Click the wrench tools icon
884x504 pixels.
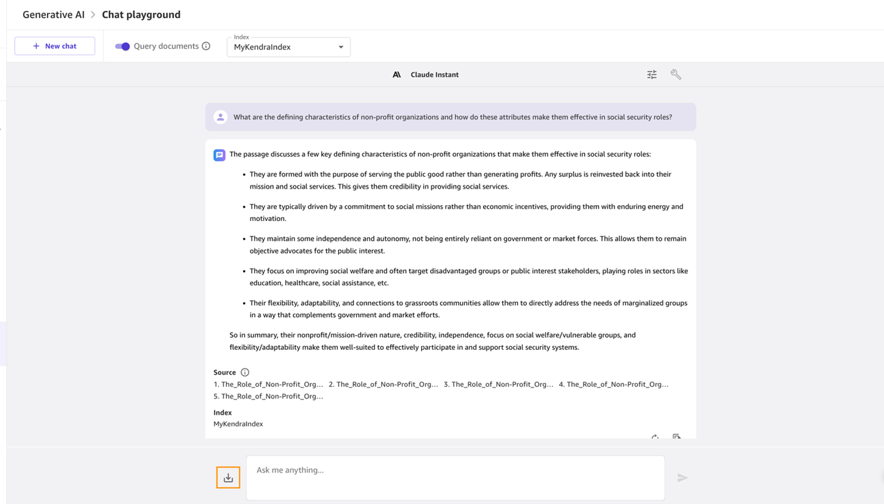point(676,75)
